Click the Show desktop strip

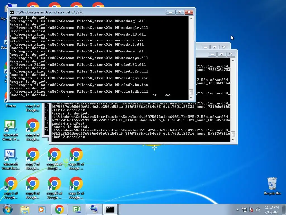284,209
